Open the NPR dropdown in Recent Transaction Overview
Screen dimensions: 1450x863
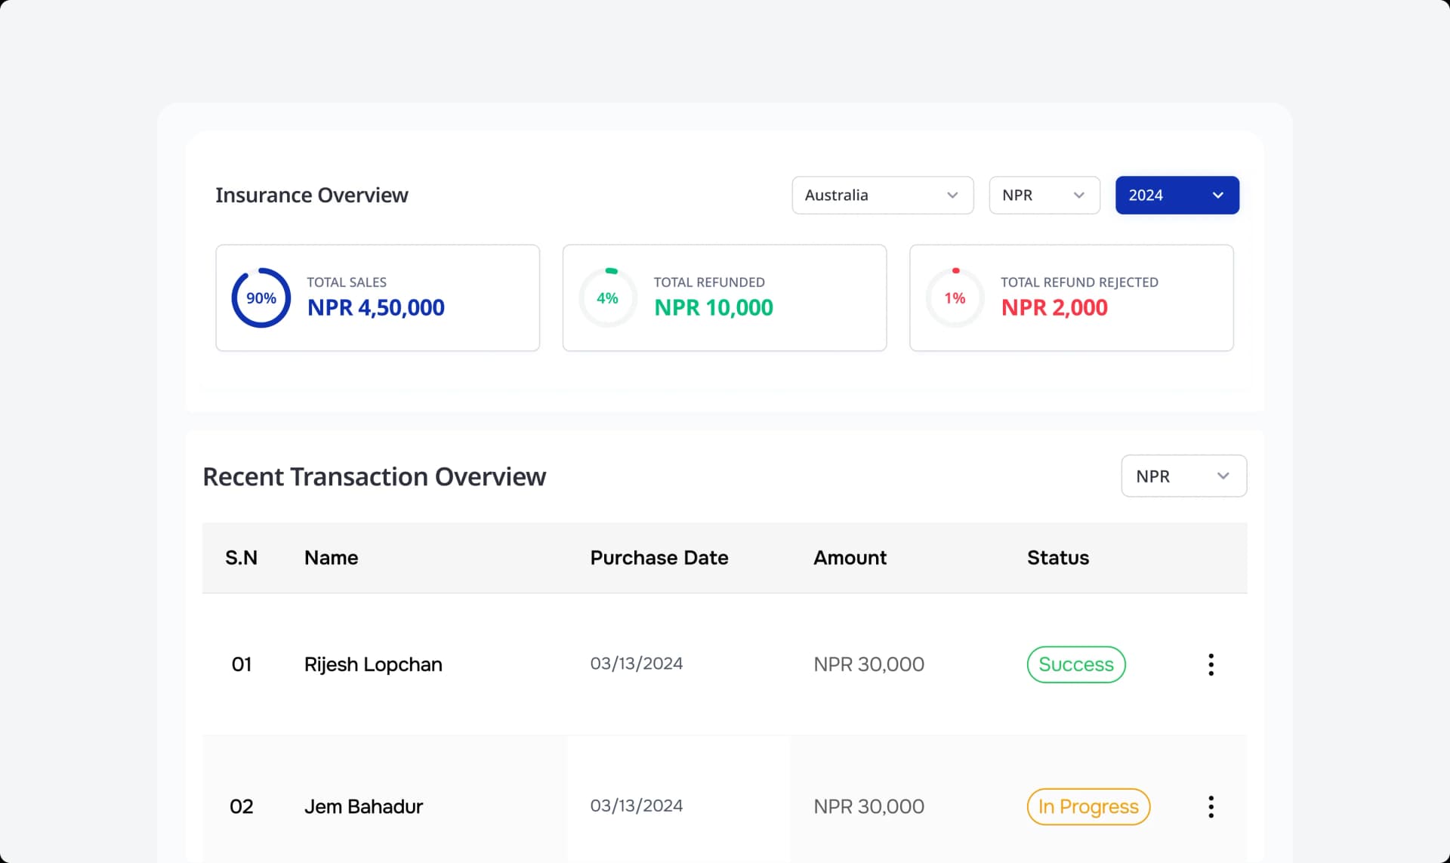pos(1183,476)
